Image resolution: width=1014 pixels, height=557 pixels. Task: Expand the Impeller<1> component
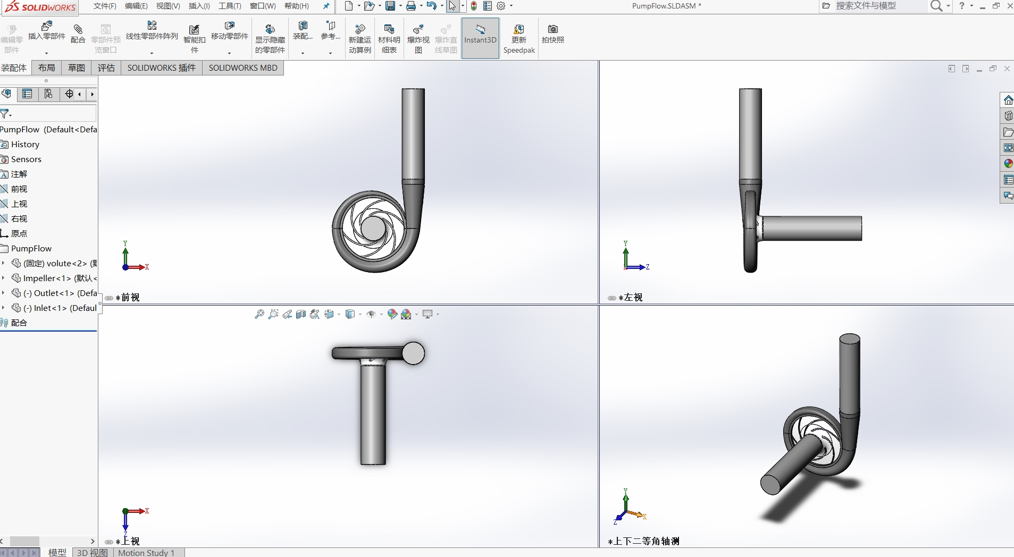pos(3,278)
